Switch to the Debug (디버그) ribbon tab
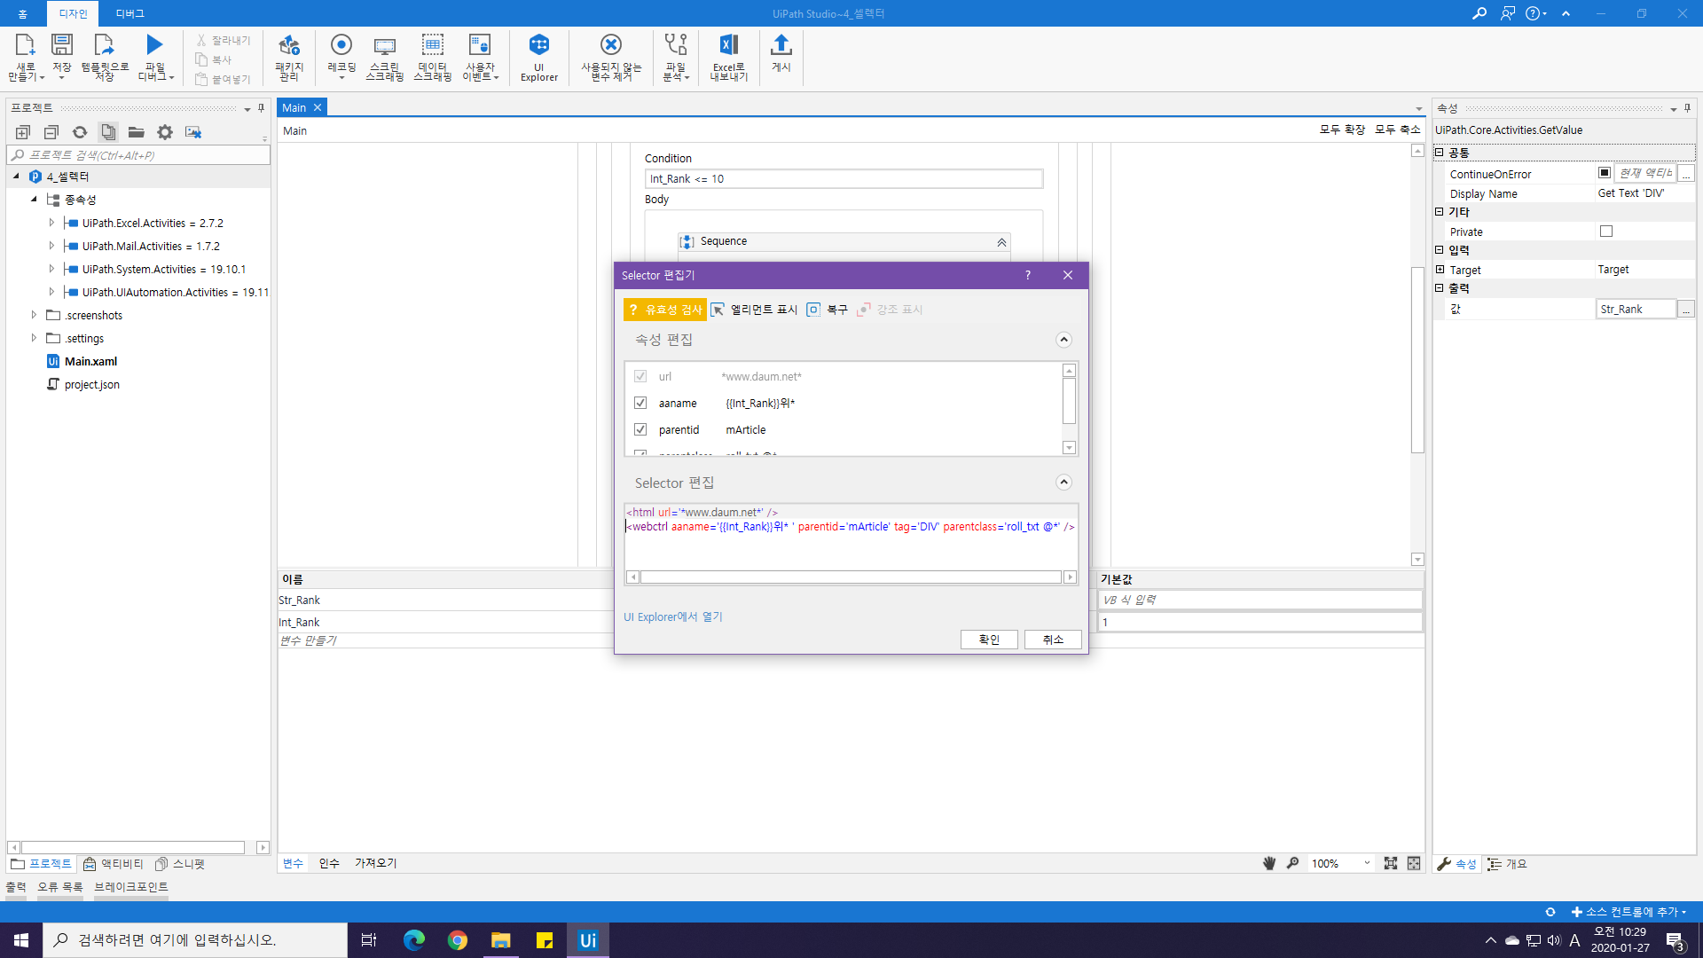The image size is (1703, 958). 129,13
